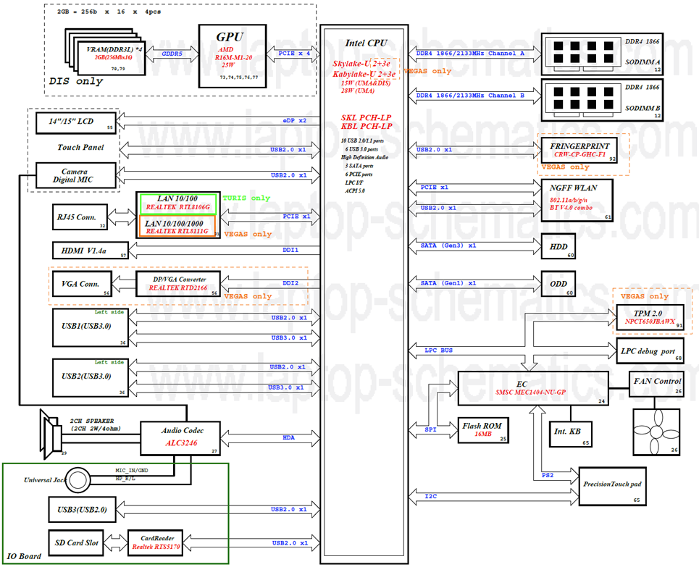Select the 2CH speaker symbol
The width and height of the screenshot is (699, 567).
pyautogui.click(x=51, y=433)
